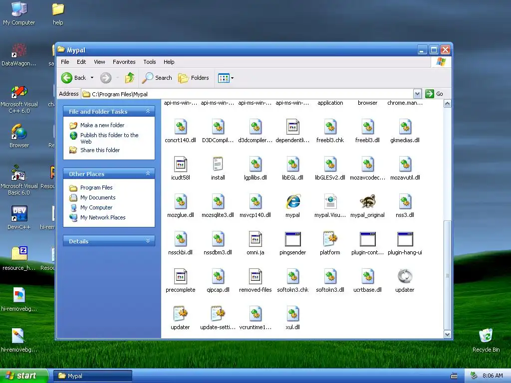Open the Favorites menu
Screen dimensions: 511x383
124,62
